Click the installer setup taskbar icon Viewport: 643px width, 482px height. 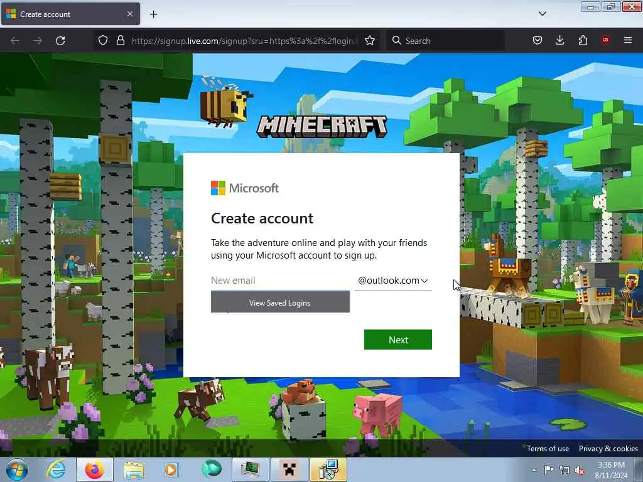pos(328,469)
